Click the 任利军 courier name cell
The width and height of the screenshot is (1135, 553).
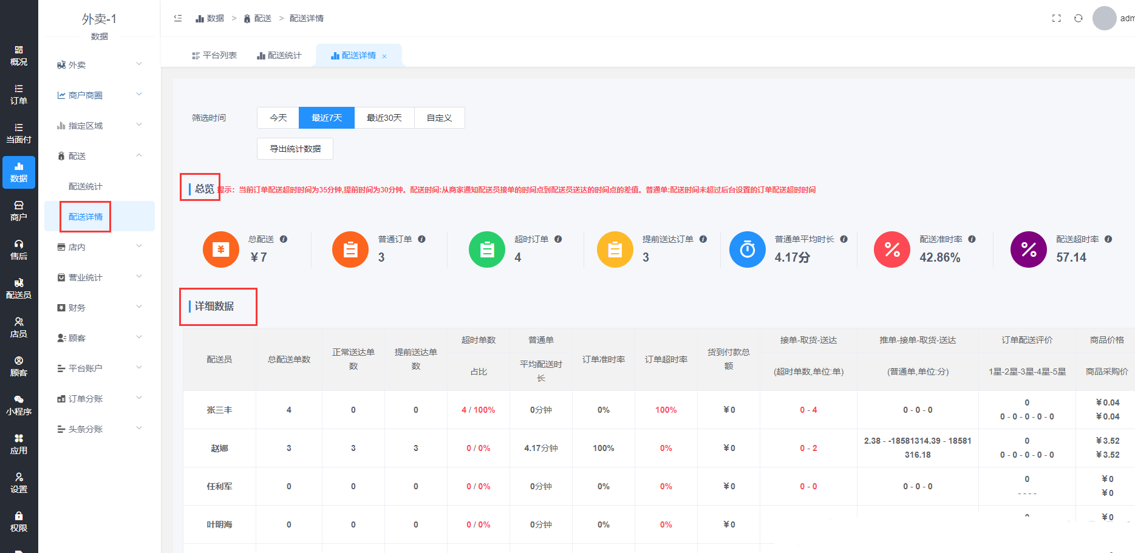[x=219, y=486]
